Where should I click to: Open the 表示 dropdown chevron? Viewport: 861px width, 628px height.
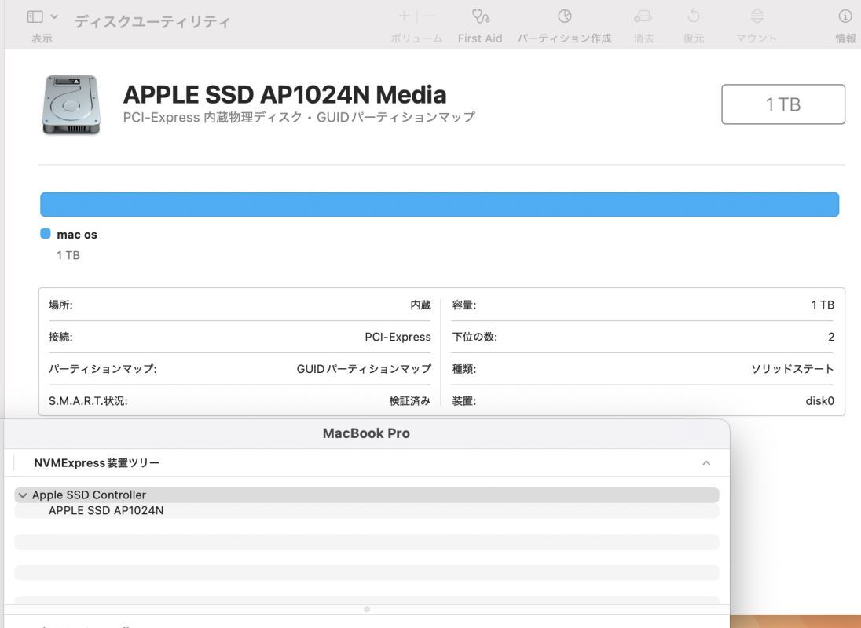point(54,16)
